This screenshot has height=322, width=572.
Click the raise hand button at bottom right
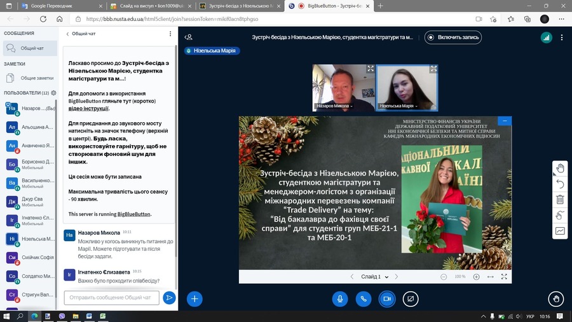click(x=555, y=298)
